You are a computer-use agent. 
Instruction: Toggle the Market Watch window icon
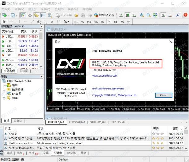(23, 15)
